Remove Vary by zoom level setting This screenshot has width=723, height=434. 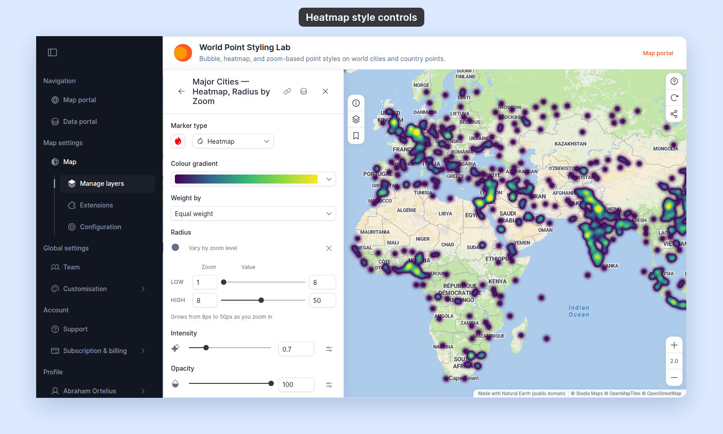pyautogui.click(x=329, y=248)
